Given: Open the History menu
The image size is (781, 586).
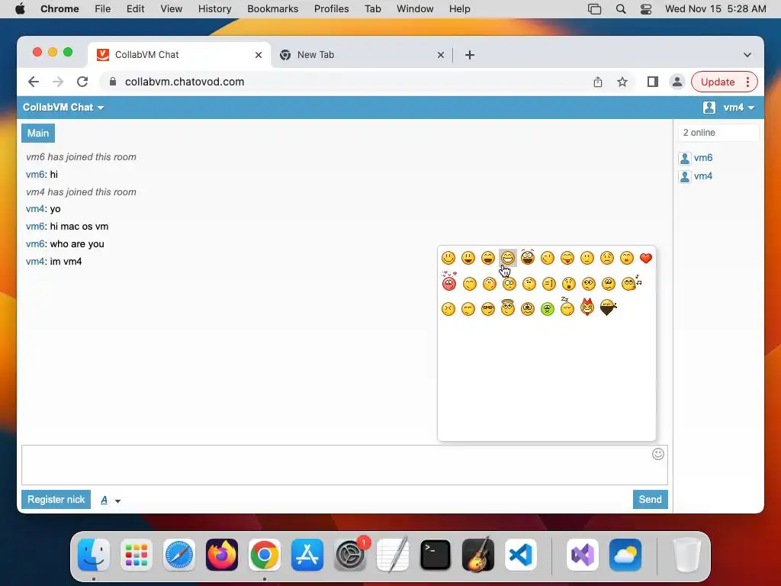Looking at the screenshot, I should pyautogui.click(x=214, y=9).
